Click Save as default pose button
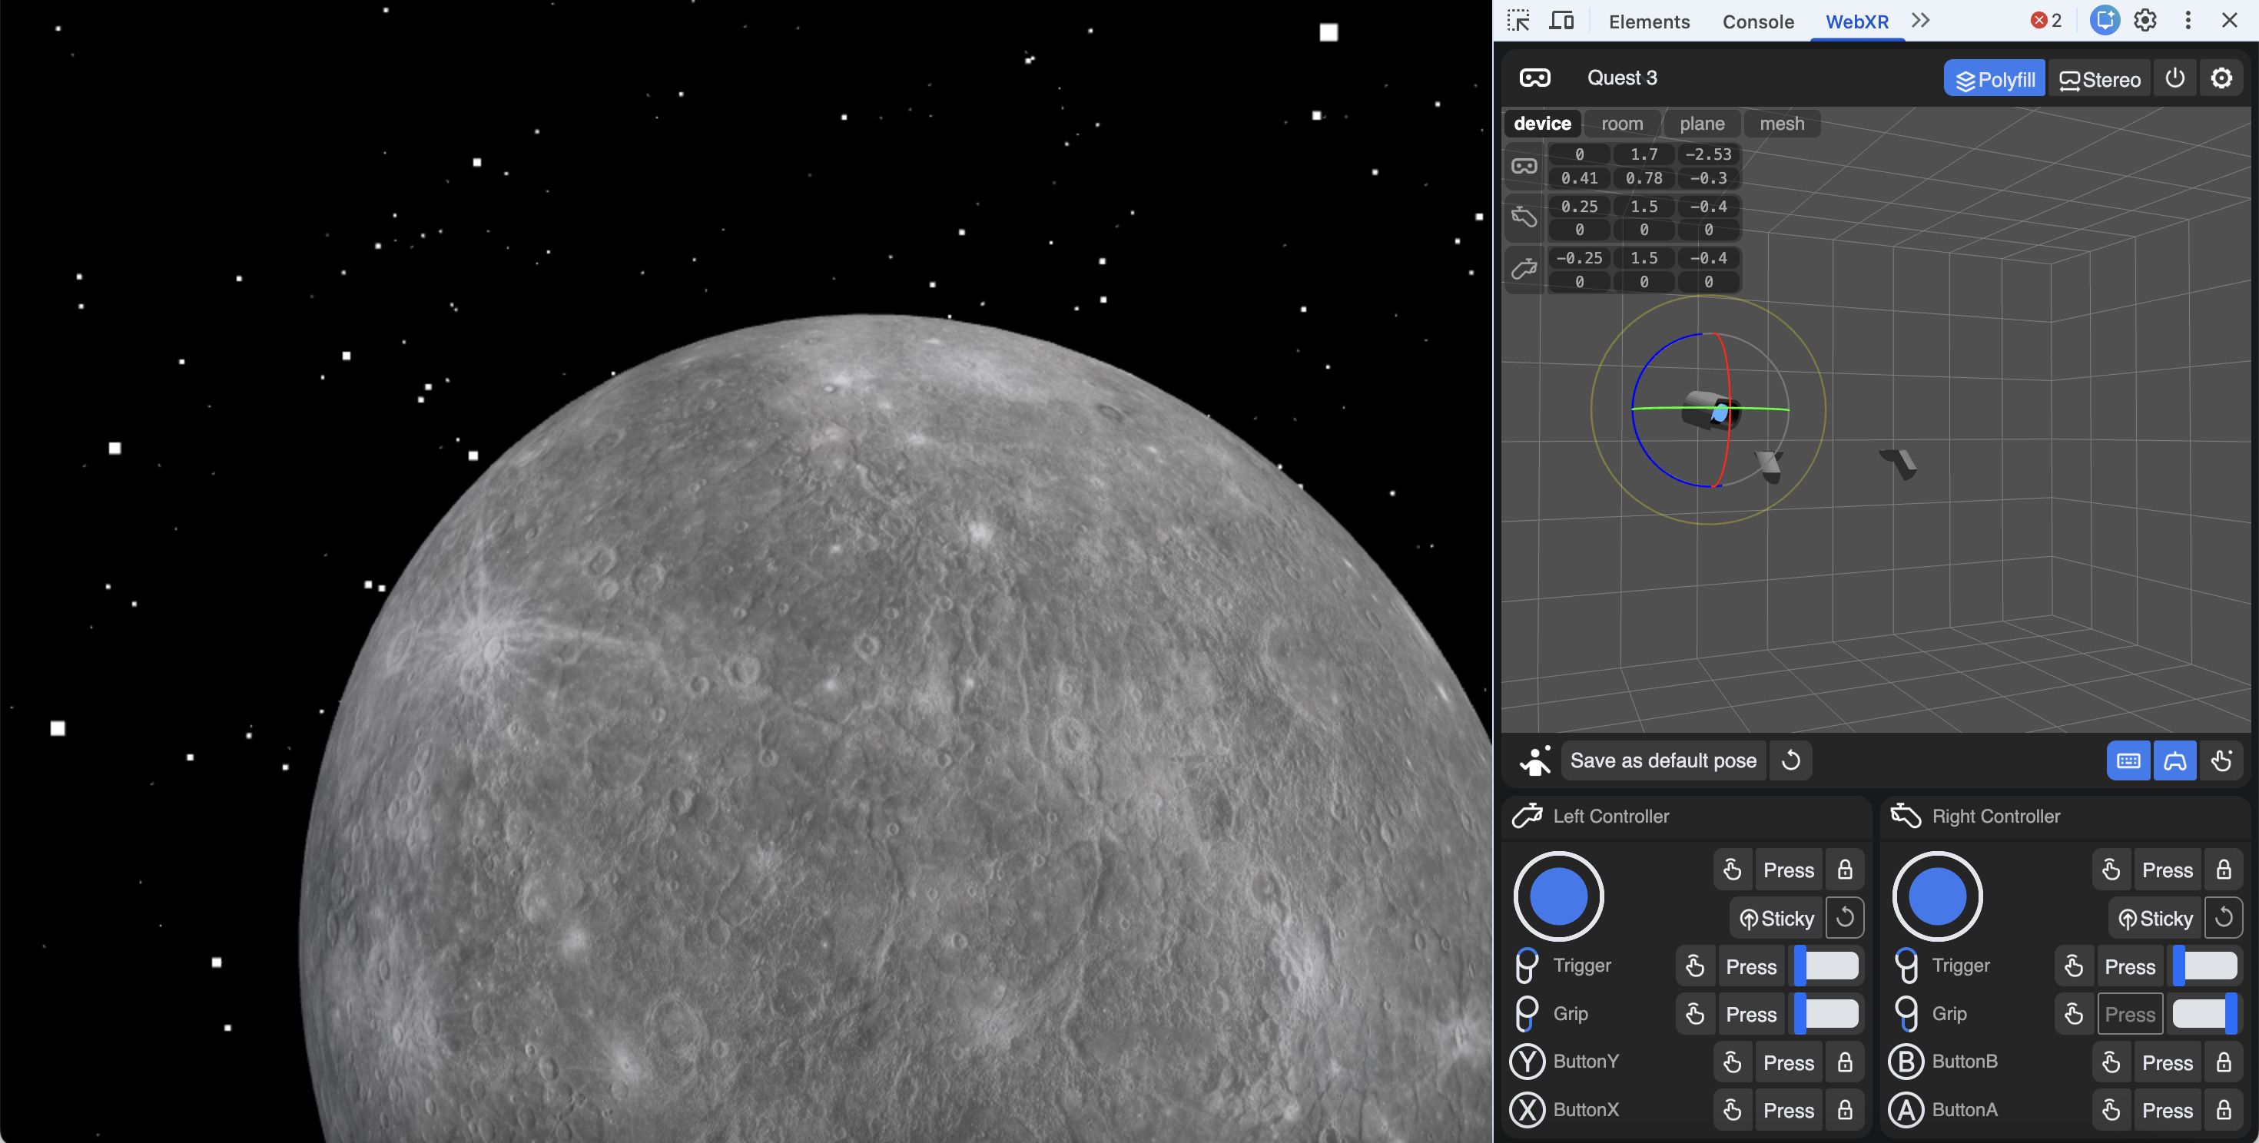The width and height of the screenshot is (2259, 1143). click(1663, 760)
